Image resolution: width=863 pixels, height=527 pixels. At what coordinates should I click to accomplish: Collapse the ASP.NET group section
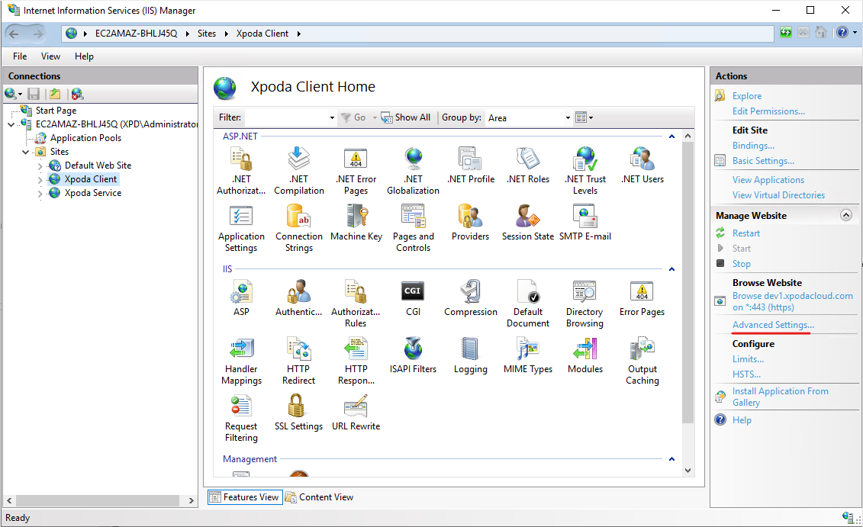point(671,137)
